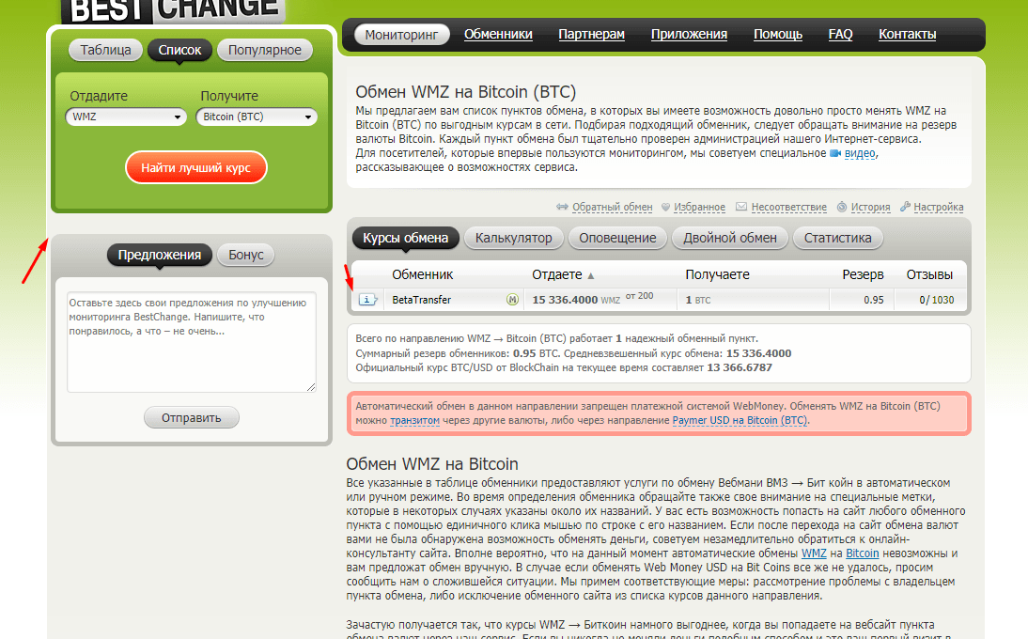The height and width of the screenshot is (639, 1028).
Task: Switch to the Популярное tab
Action: pos(265,51)
